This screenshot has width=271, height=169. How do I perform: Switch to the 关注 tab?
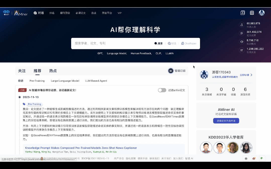click(22, 71)
